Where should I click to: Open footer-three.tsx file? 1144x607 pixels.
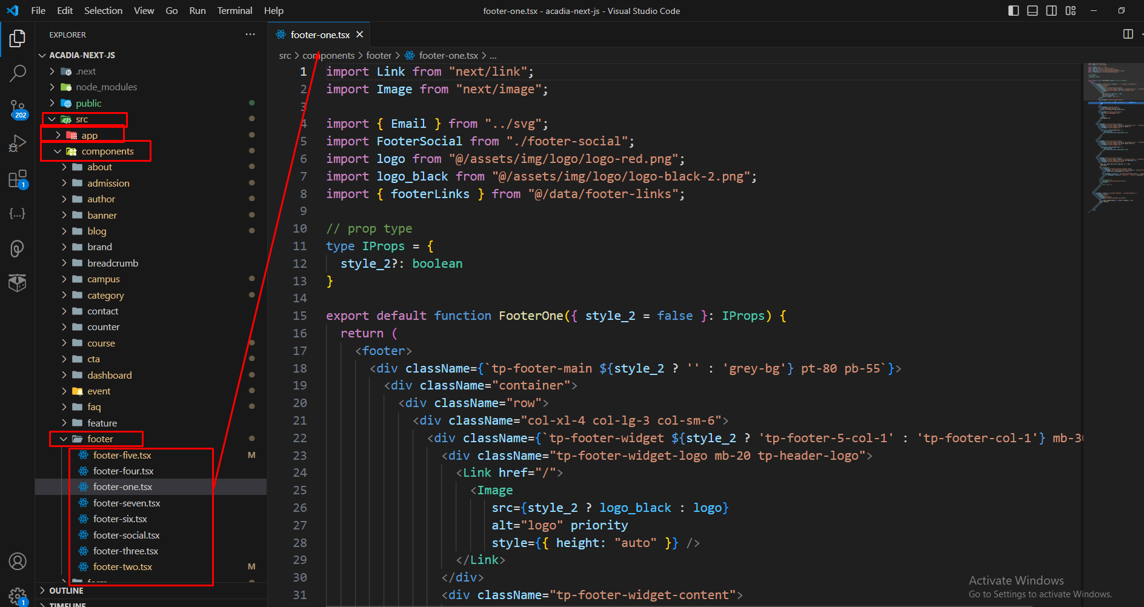coord(125,551)
